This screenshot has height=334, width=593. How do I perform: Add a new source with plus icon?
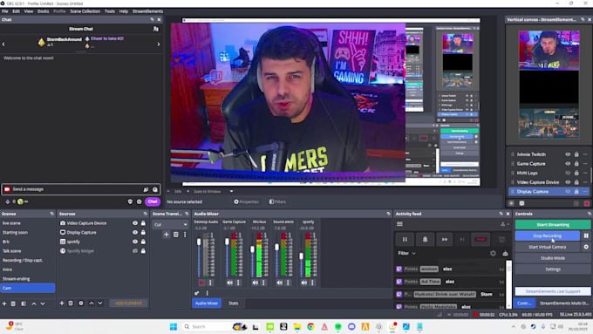[x=62, y=303]
